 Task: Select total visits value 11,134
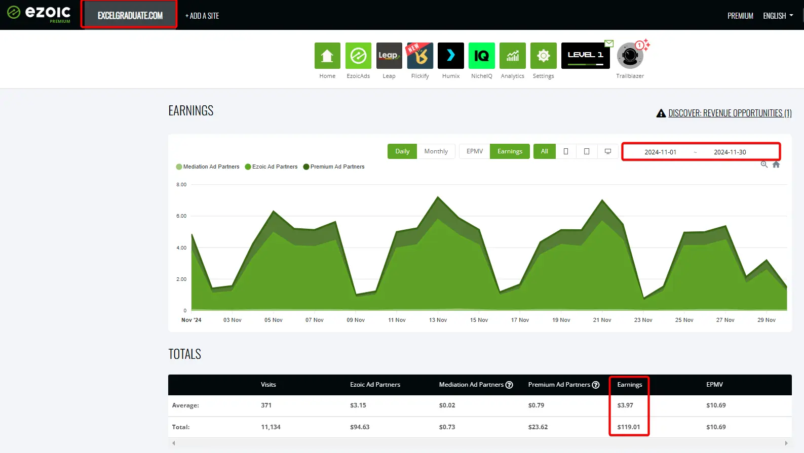[x=271, y=427]
